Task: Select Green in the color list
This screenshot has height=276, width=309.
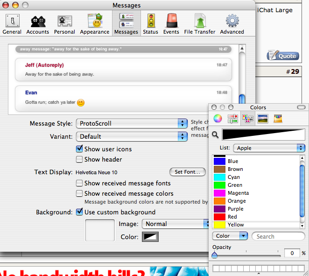Action: pyautogui.click(x=256, y=185)
